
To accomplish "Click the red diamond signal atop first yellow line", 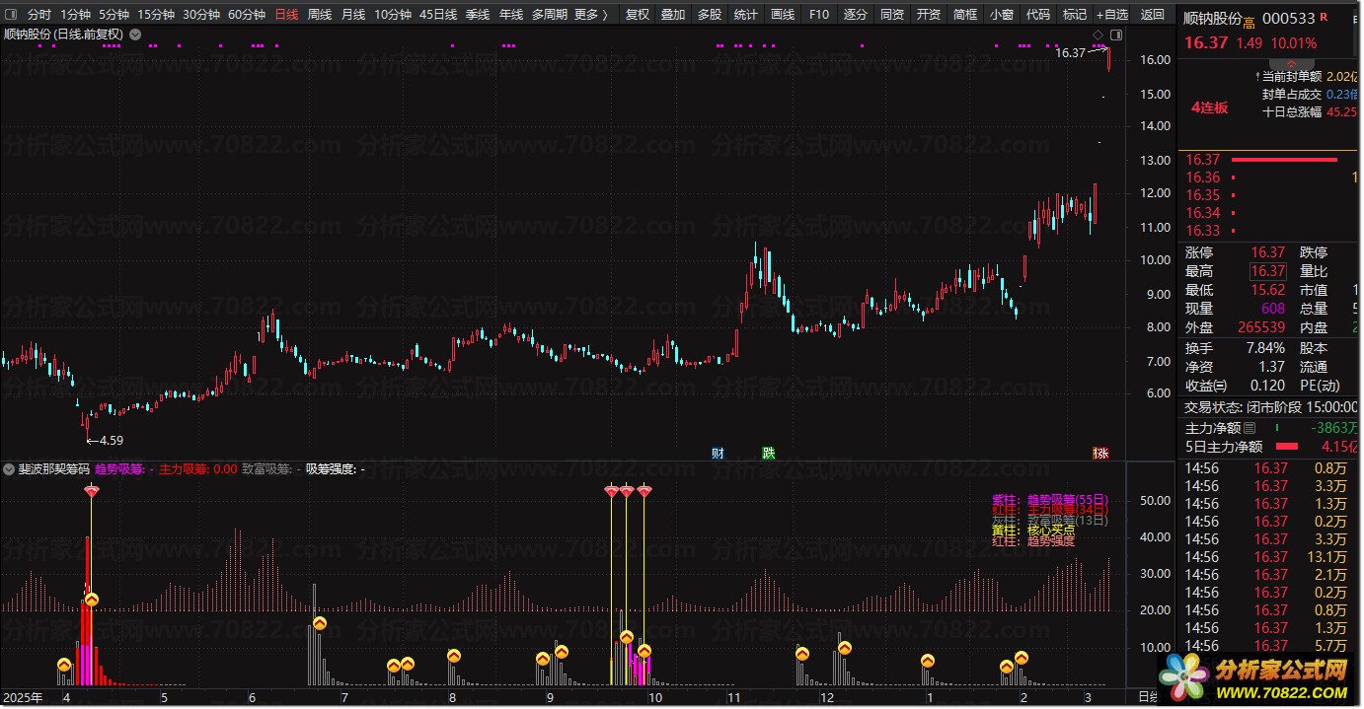I will [92, 491].
